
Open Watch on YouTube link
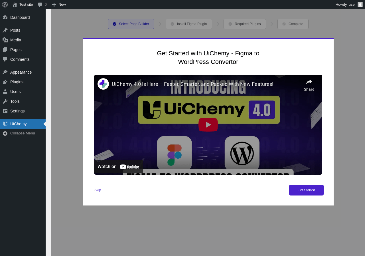coord(118,166)
